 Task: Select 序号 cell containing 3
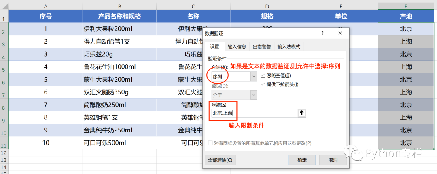tap(46, 54)
